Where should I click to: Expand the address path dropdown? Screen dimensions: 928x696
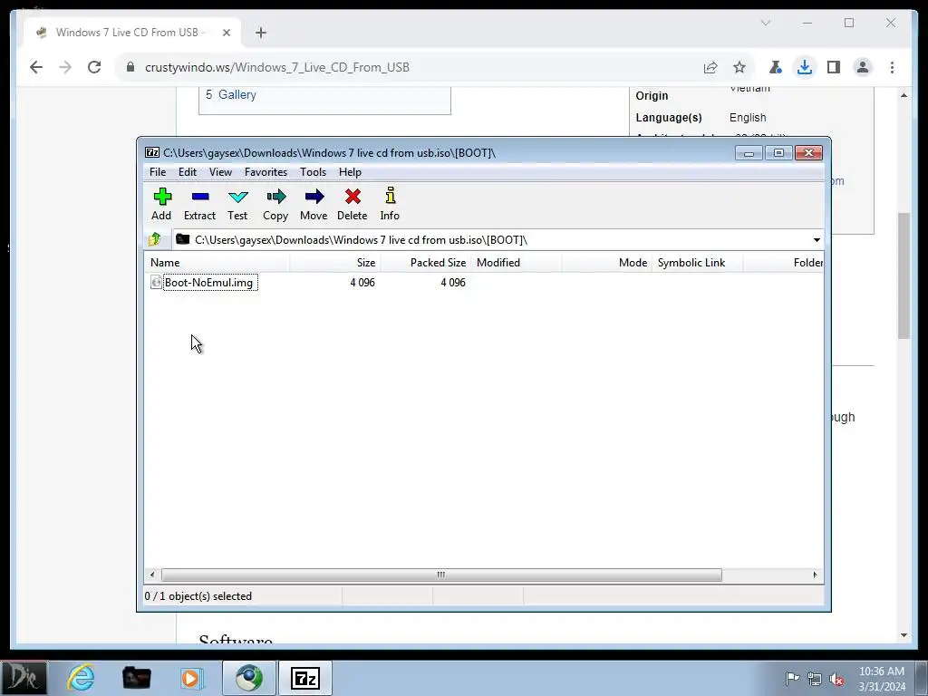(817, 239)
